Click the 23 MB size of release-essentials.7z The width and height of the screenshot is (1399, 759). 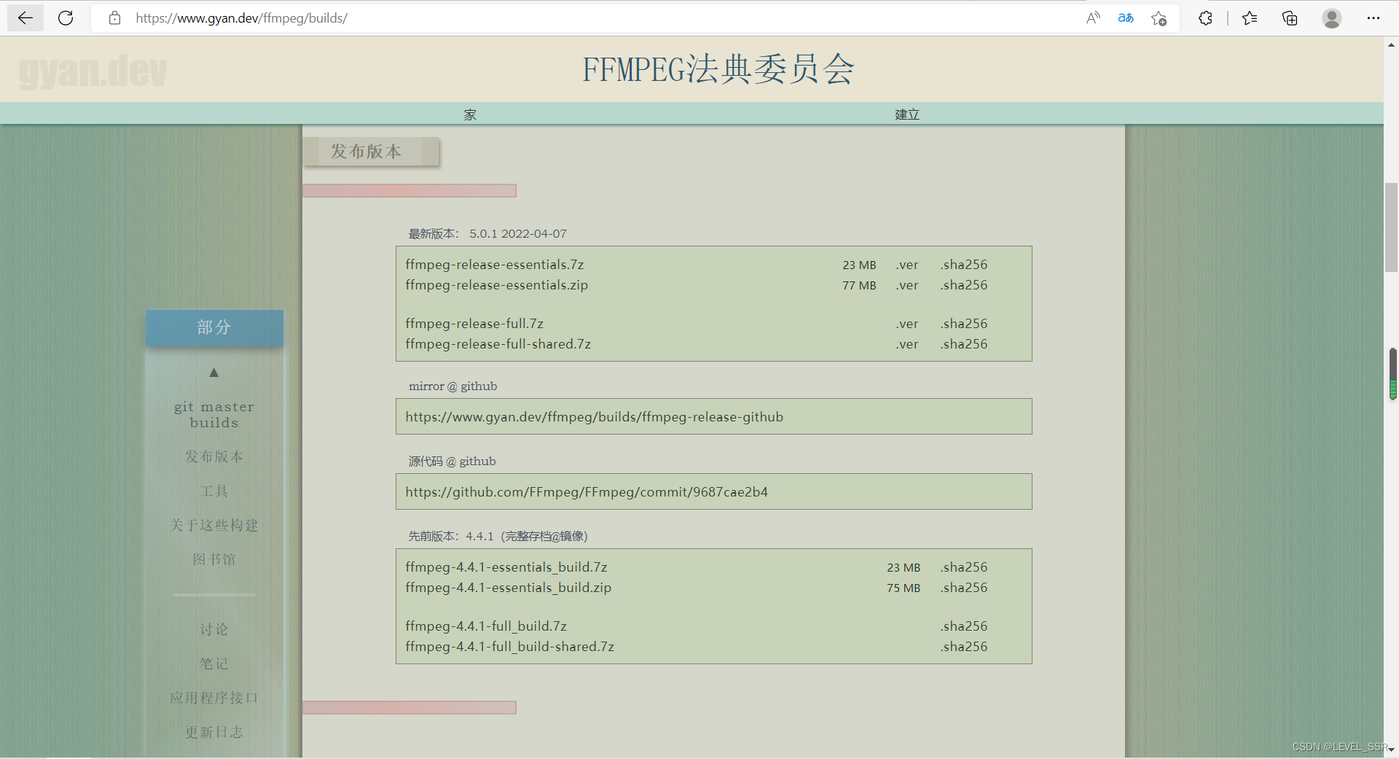coord(860,265)
